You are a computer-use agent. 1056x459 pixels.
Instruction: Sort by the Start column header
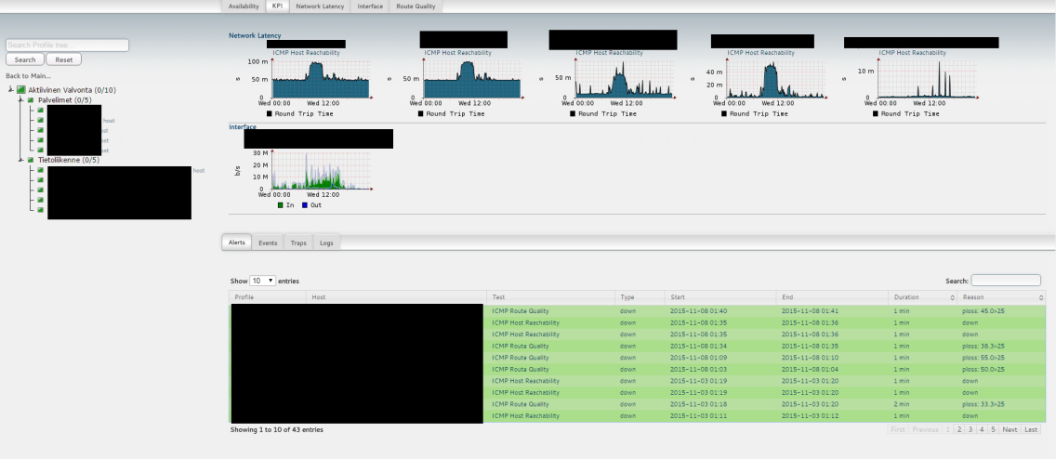click(x=720, y=296)
